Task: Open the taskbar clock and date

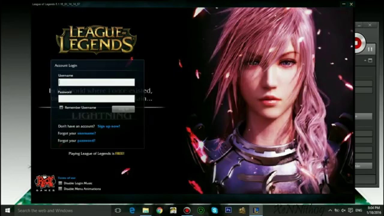Action: 374,211
